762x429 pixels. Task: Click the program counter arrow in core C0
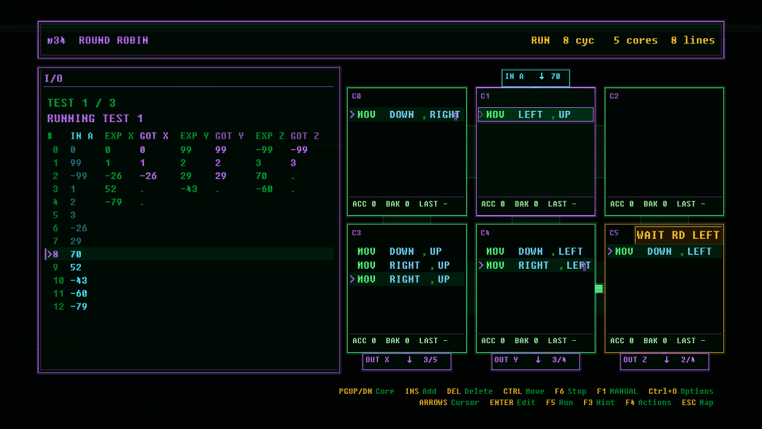click(x=352, y=114)
